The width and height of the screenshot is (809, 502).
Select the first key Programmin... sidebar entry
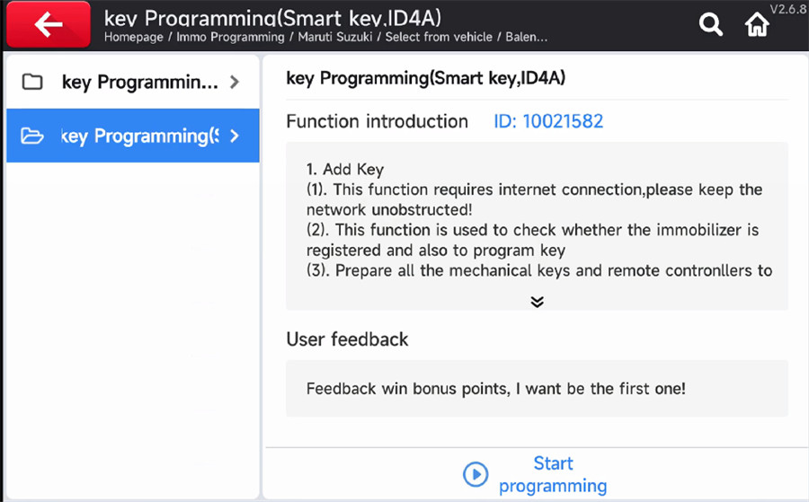click(x=133, y=82)
